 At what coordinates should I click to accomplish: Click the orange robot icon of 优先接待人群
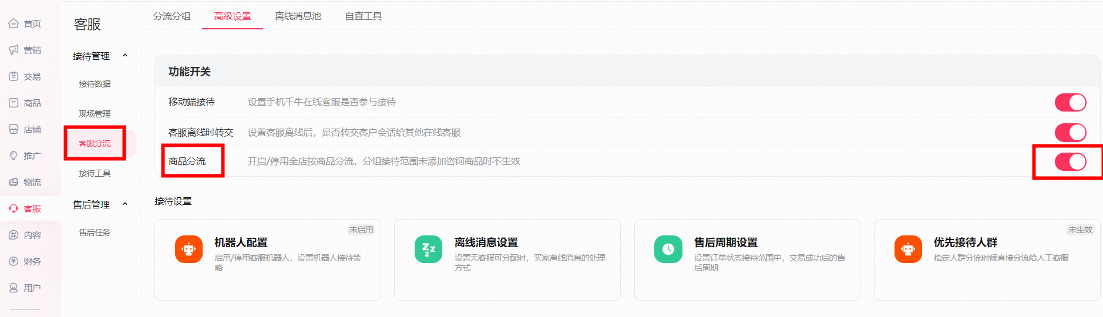908,249
